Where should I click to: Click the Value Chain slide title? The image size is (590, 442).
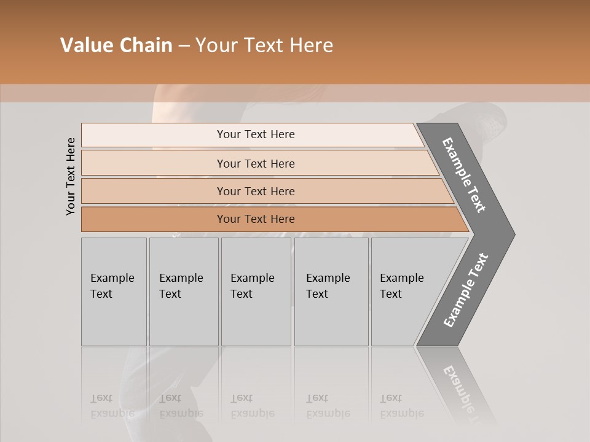[197, 45]
